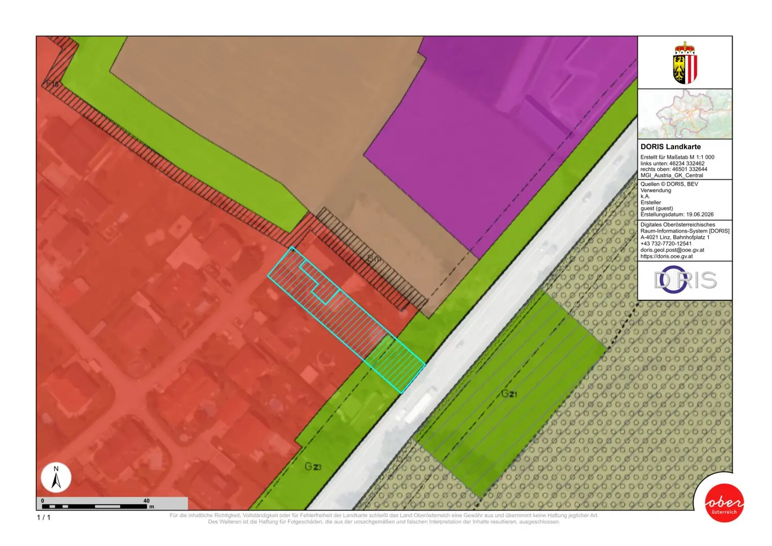Click the 'Gz3' map label
772x546 pixels.
tap(313, 467)
